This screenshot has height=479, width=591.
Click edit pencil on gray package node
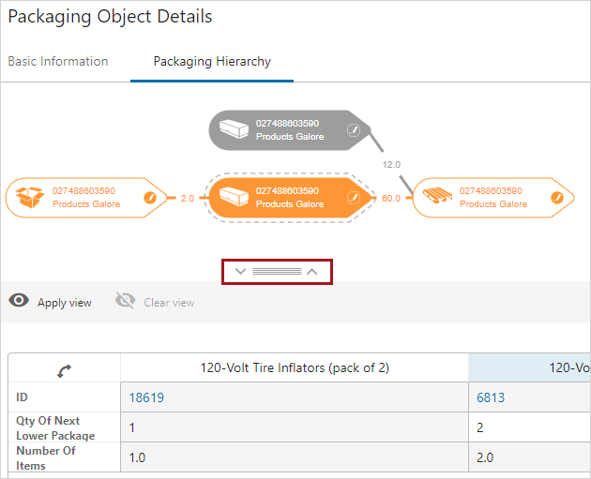pyautogui.click(x=353, y=130)
